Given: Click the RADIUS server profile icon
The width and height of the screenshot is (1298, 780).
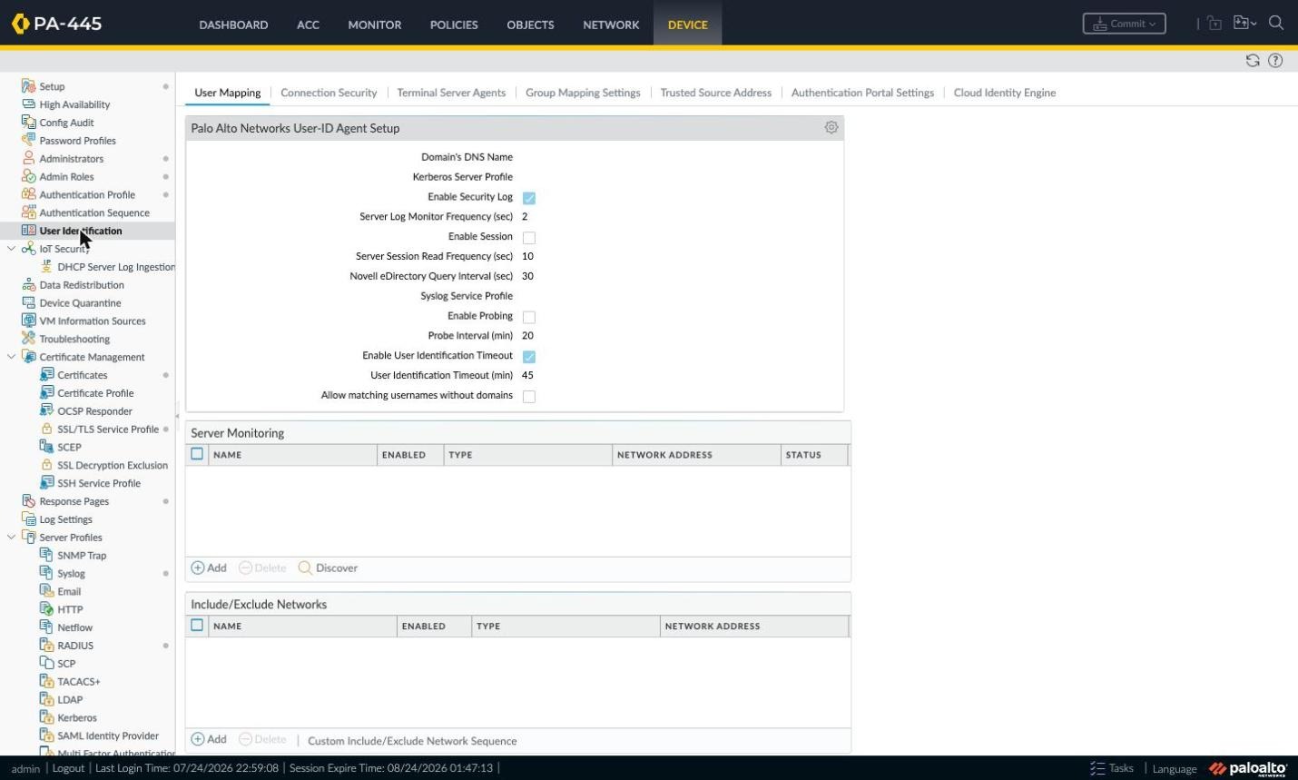Looking at the screenshot, I should (46, 645).
